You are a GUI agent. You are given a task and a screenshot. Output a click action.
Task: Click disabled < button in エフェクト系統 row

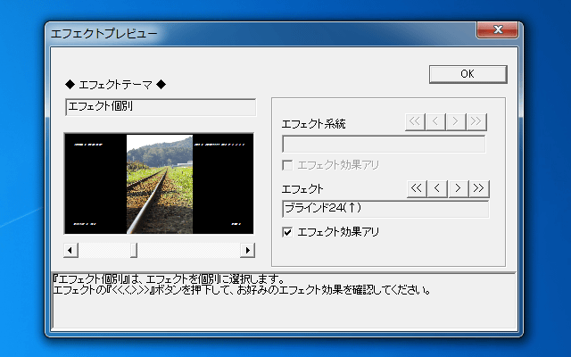435,121
